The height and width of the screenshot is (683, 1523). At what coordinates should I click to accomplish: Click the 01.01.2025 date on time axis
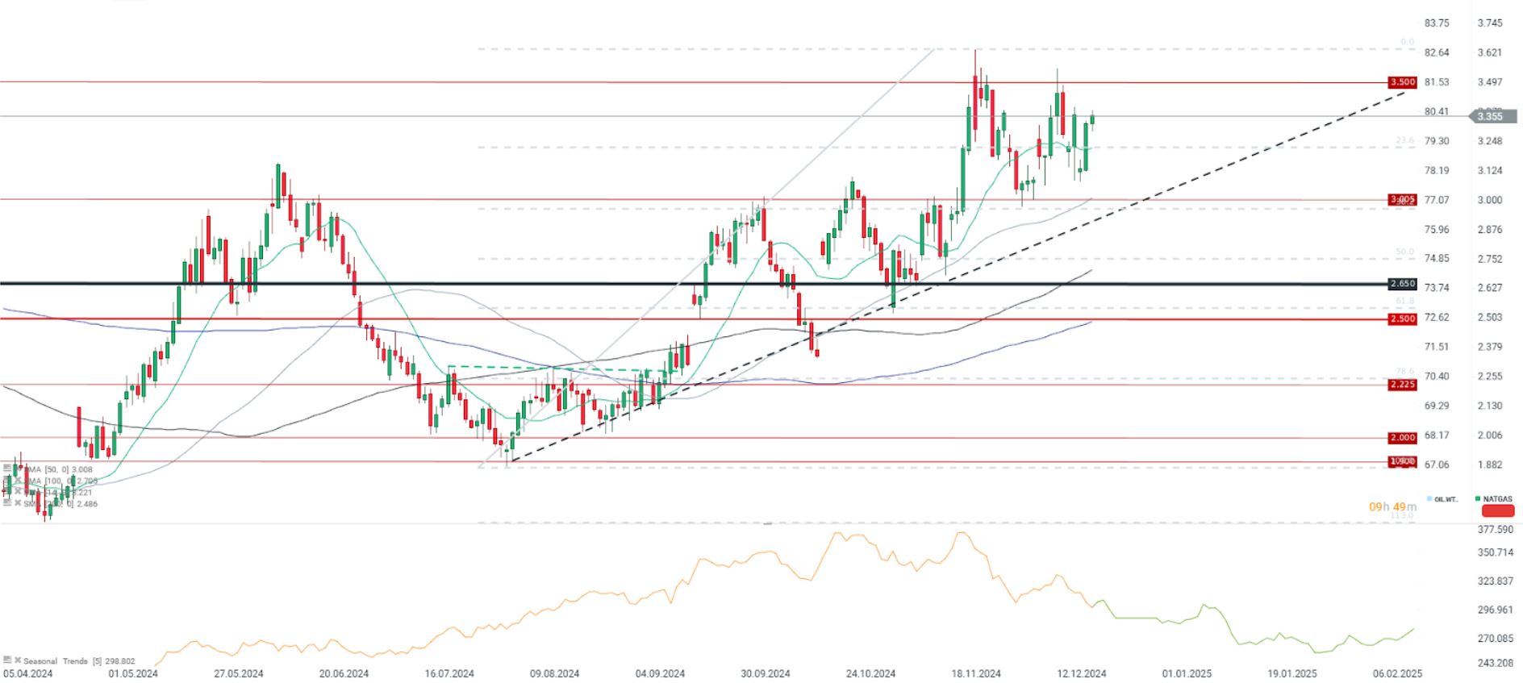tap(1187, 673)
